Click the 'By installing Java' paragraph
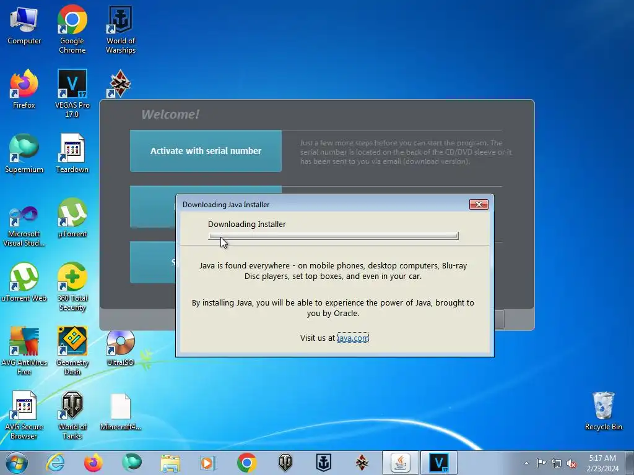634x475 pixels. click(332, 308)
